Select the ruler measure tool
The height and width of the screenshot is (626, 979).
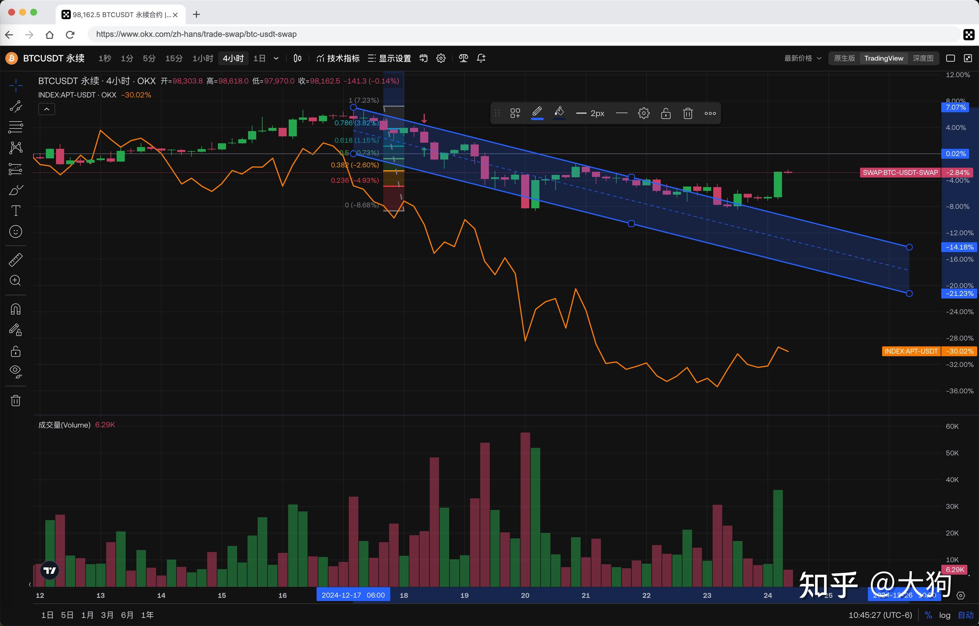pos(15,260)
